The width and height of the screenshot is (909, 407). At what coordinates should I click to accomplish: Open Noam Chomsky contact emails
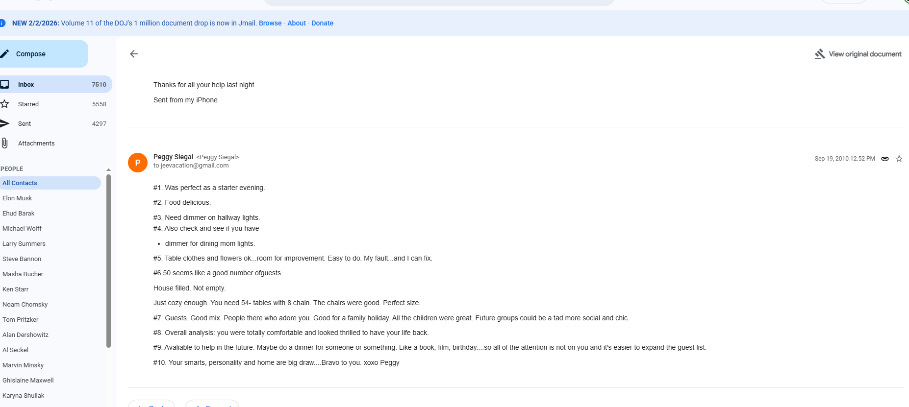click(25, 304)
